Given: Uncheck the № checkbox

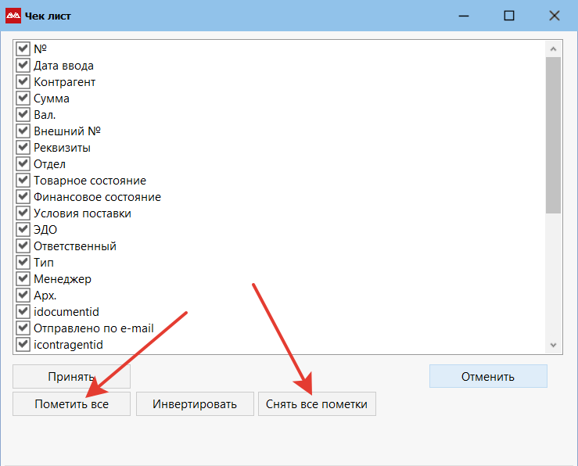Looking at the screenshot, I should pyautogui.click(x=23, y=49).
